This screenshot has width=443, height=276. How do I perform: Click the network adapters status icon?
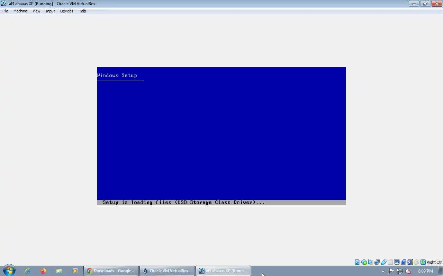coord(377,262)
